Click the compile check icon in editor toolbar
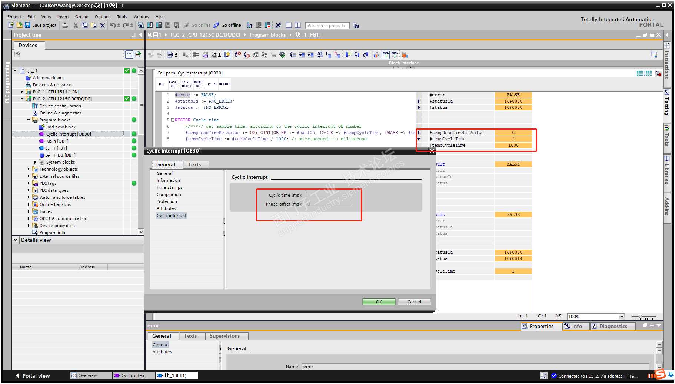The height and width of the screenshot is (384, 675). point(282,55)
